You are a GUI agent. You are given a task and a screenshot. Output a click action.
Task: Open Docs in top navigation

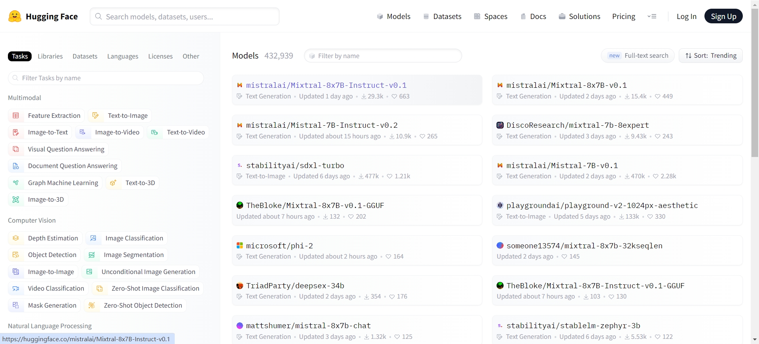pyautogui.click(x=533, y=16)
